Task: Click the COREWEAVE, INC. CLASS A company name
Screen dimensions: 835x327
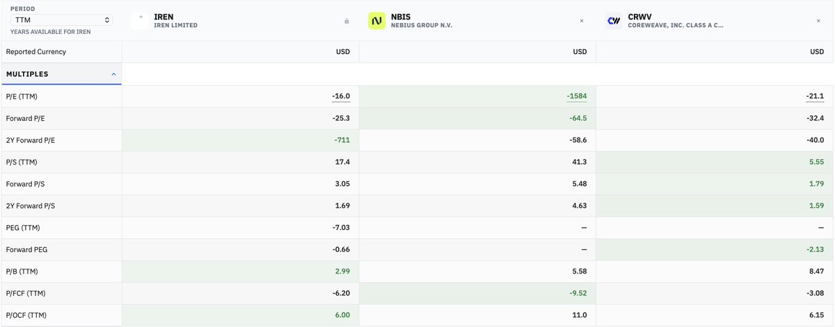Action: coord(676,26)
